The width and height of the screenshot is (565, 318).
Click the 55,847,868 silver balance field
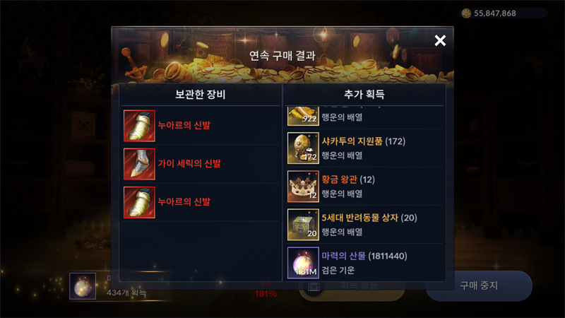(504, 13)
